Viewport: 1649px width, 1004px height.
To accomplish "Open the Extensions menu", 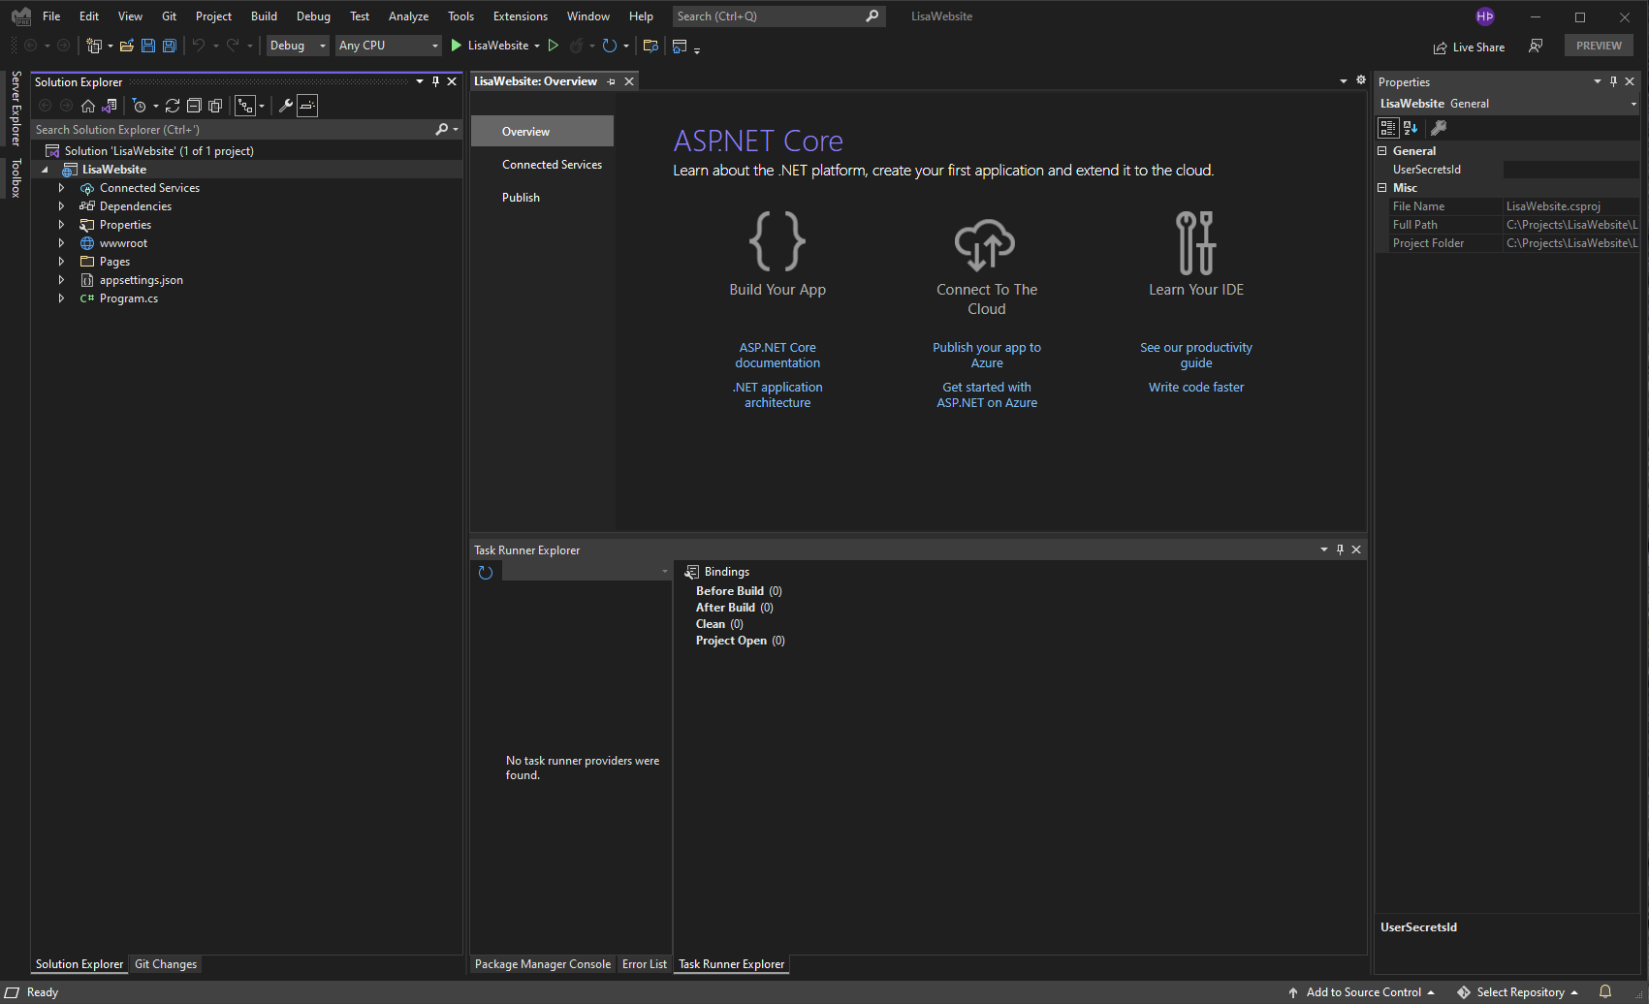I will pos(521,16).
